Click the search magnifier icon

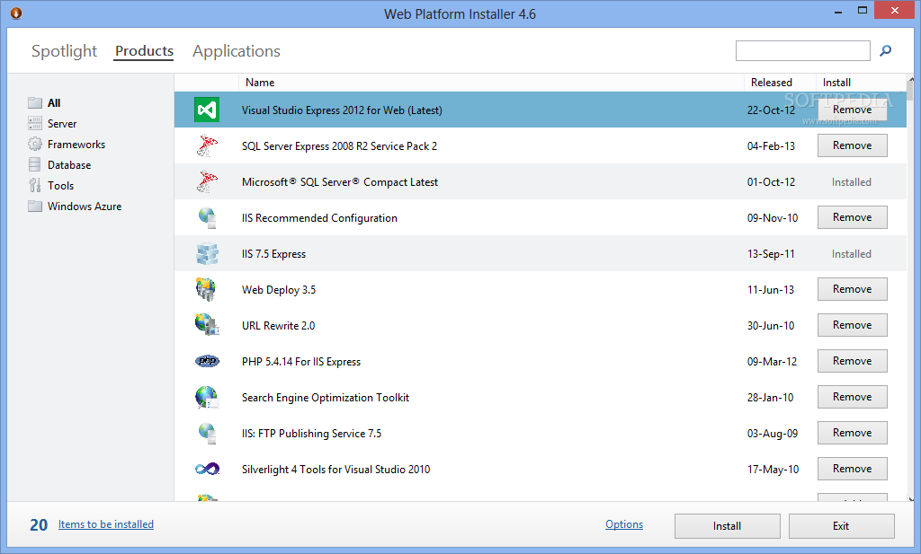(x=885, y=51)
